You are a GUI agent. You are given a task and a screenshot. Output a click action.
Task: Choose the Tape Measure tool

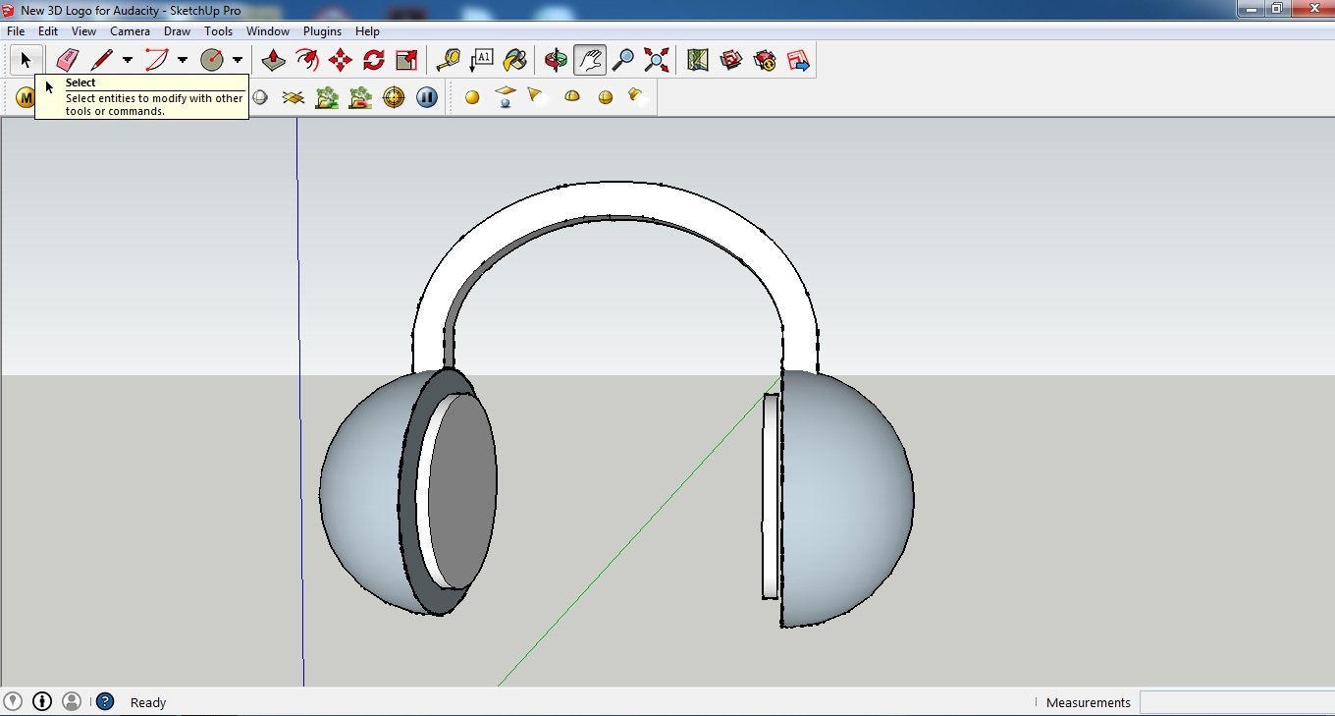449,60
